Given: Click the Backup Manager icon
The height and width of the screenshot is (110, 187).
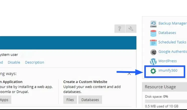Looking at the screenshot, I should [x=153, y=24].
